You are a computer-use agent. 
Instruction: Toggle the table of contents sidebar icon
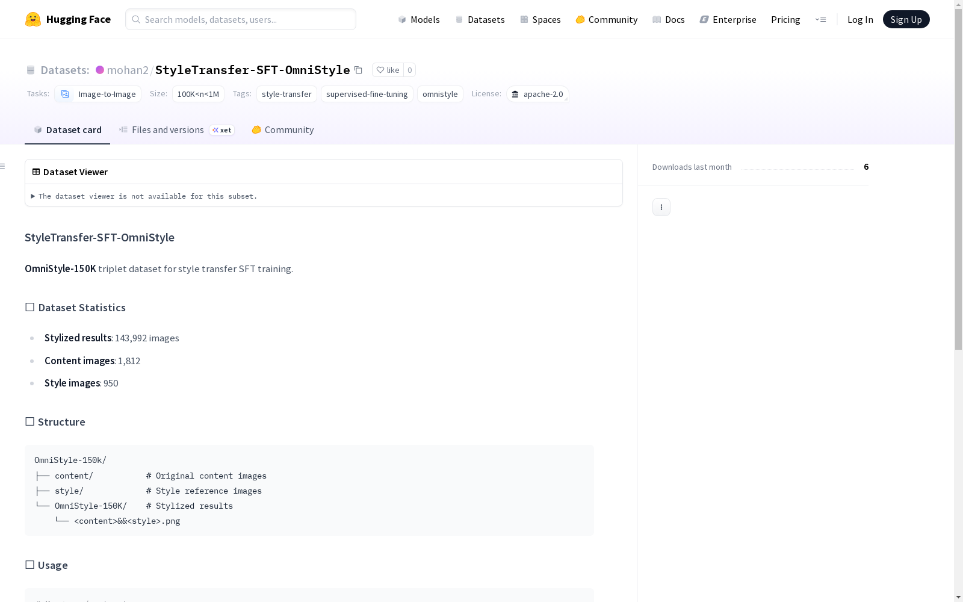pyautogui.click(x=3, y=166)
